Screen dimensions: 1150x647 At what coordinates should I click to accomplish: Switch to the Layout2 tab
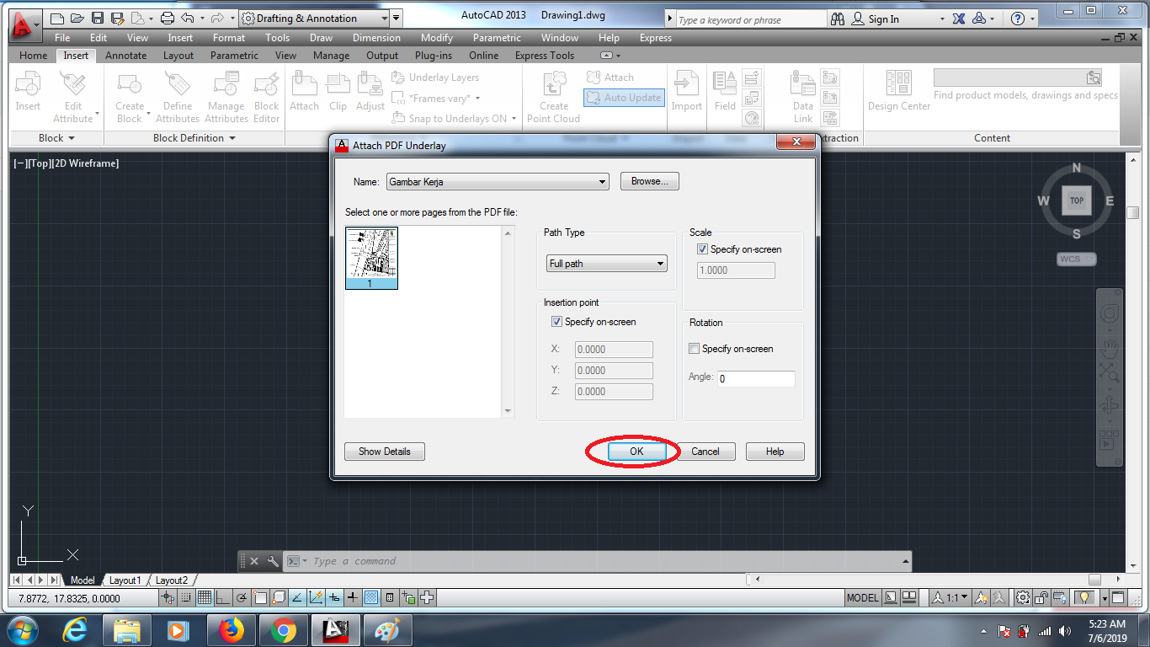pyautogui.click(x=172, y=580)
